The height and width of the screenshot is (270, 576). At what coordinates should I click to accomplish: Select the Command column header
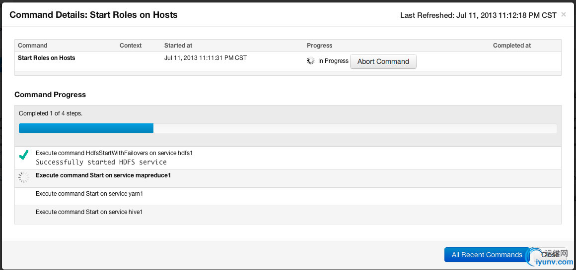click(x=33, y=46)
